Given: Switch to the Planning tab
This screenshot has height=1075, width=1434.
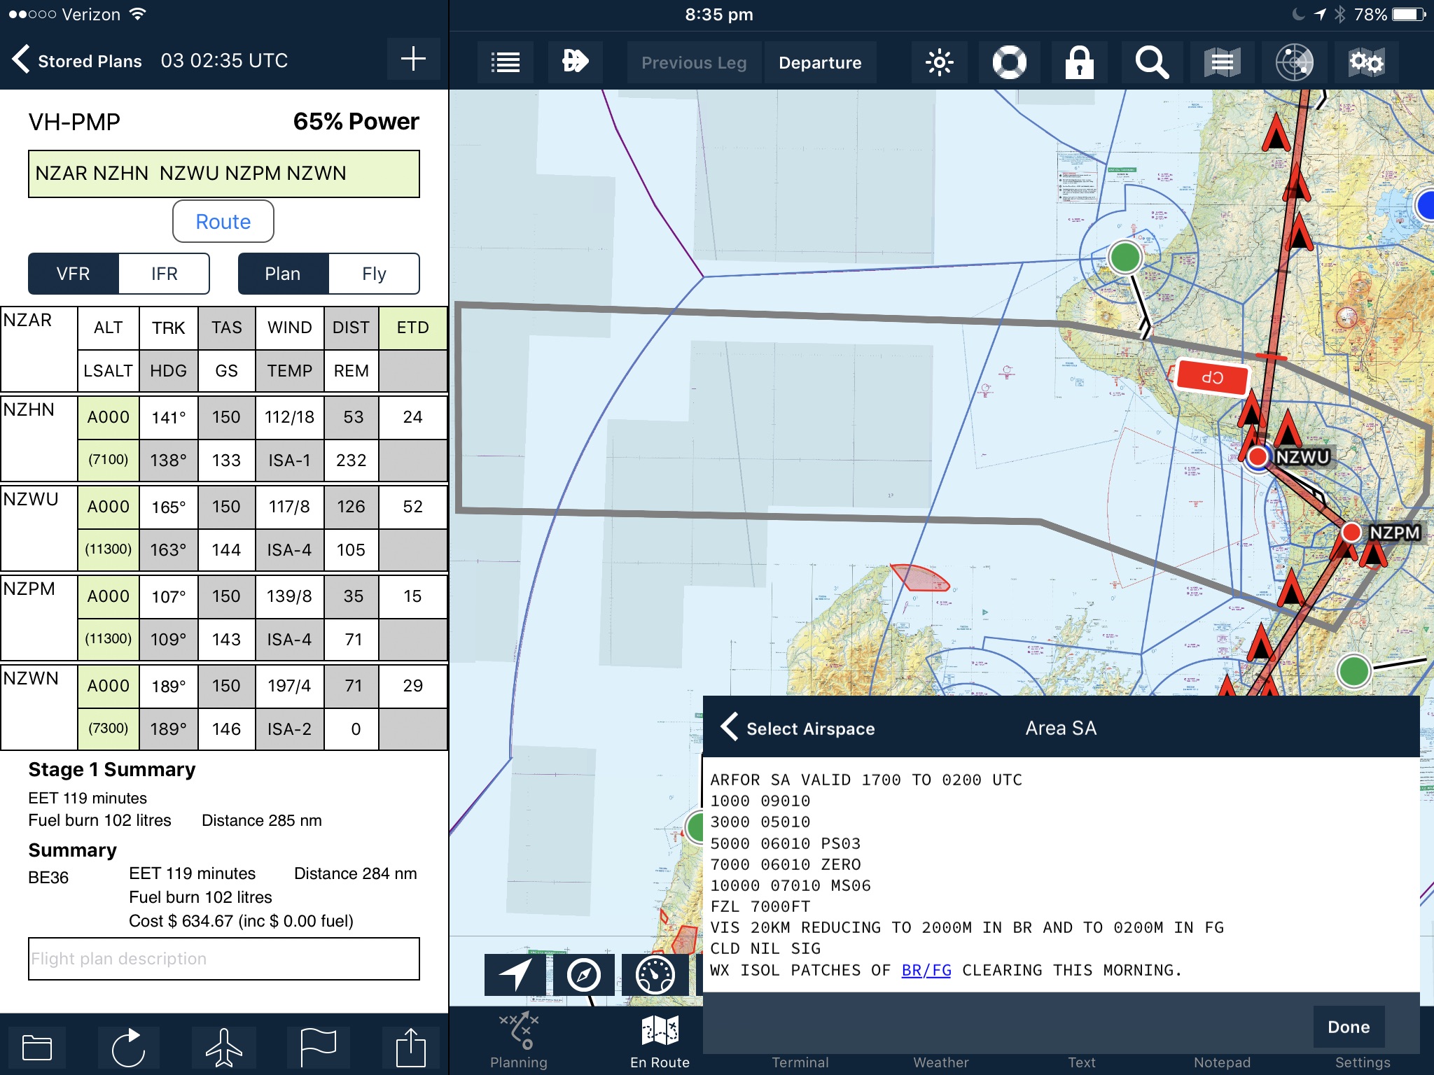Looking at the screenshot, I should click(x=519, y=1041).
